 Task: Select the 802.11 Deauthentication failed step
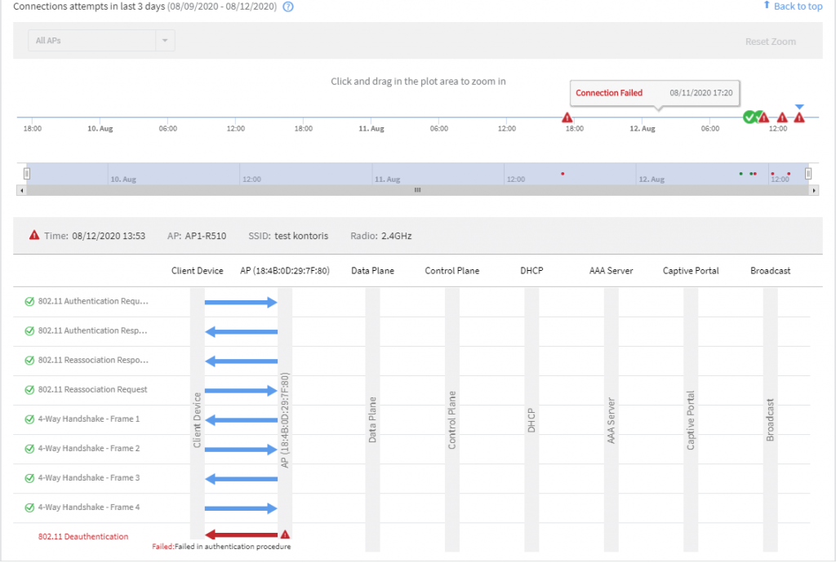(82, 536)
